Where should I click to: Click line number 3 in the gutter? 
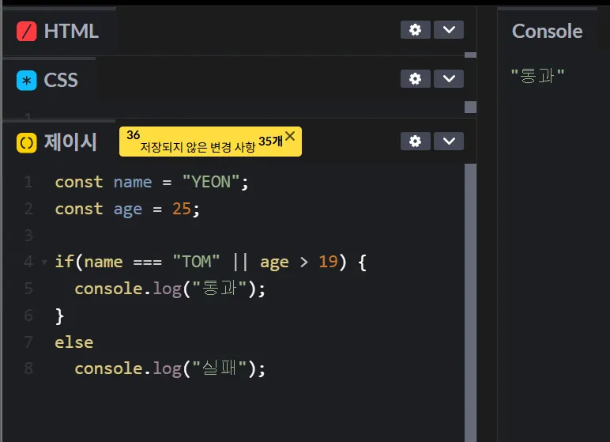[x=28, y=235]
